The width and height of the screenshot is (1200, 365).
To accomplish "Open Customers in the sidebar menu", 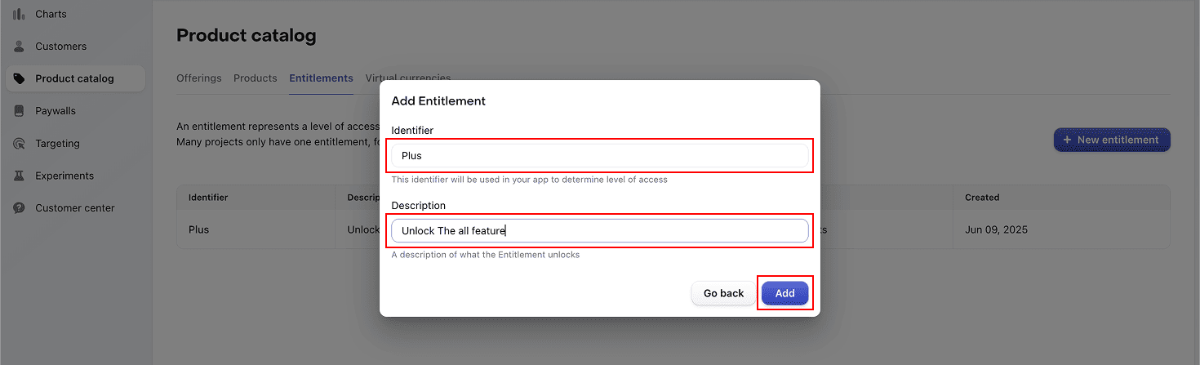I will tap(60, 47).
